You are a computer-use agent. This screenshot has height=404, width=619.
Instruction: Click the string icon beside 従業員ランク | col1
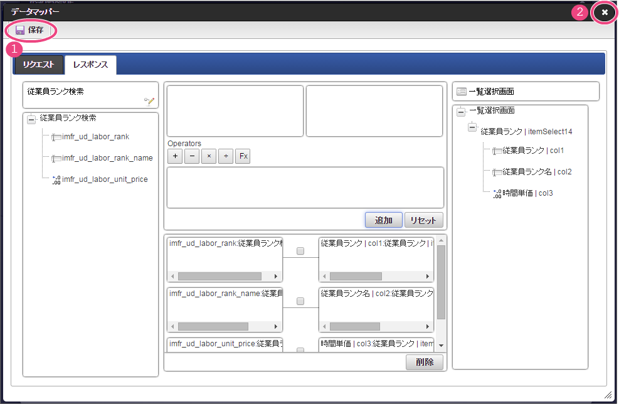pos(497,151)
